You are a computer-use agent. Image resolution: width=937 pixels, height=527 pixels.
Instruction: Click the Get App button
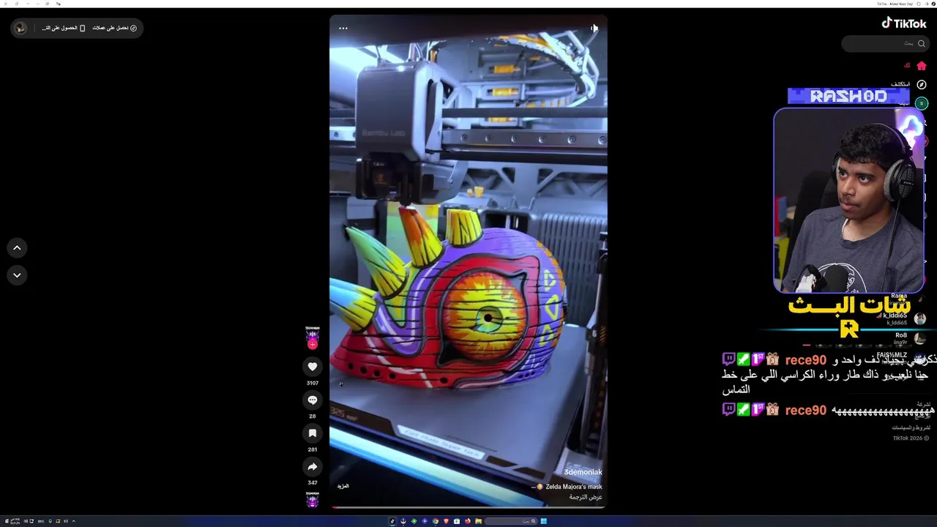64,28
